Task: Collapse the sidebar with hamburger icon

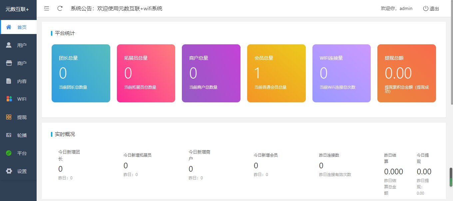Action: click(46, 8)
